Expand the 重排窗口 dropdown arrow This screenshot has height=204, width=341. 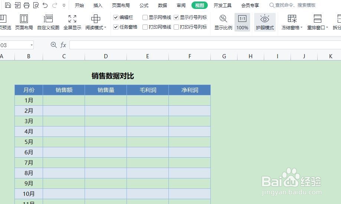327,27
